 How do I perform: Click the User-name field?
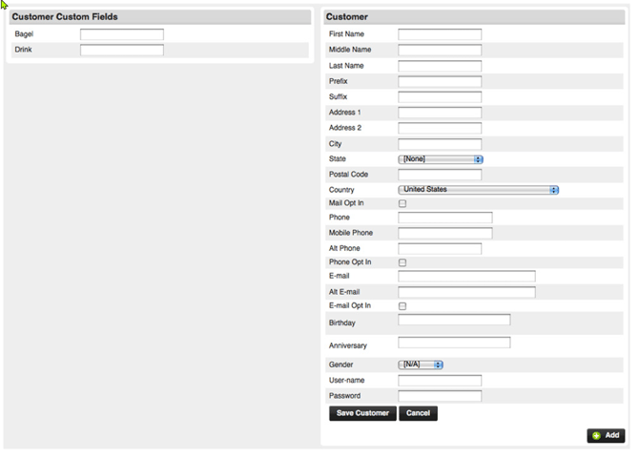tap(439, 381)
